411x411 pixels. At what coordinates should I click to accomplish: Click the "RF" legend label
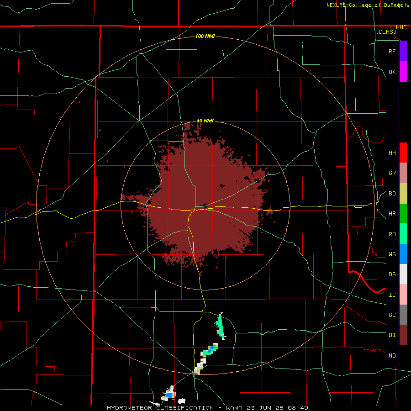pyautogui.click(x=392, y=51)
